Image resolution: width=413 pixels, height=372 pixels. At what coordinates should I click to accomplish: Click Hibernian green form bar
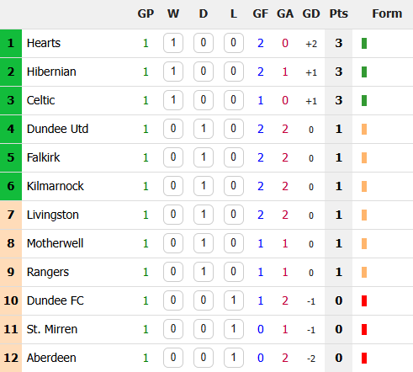(364, 72)
